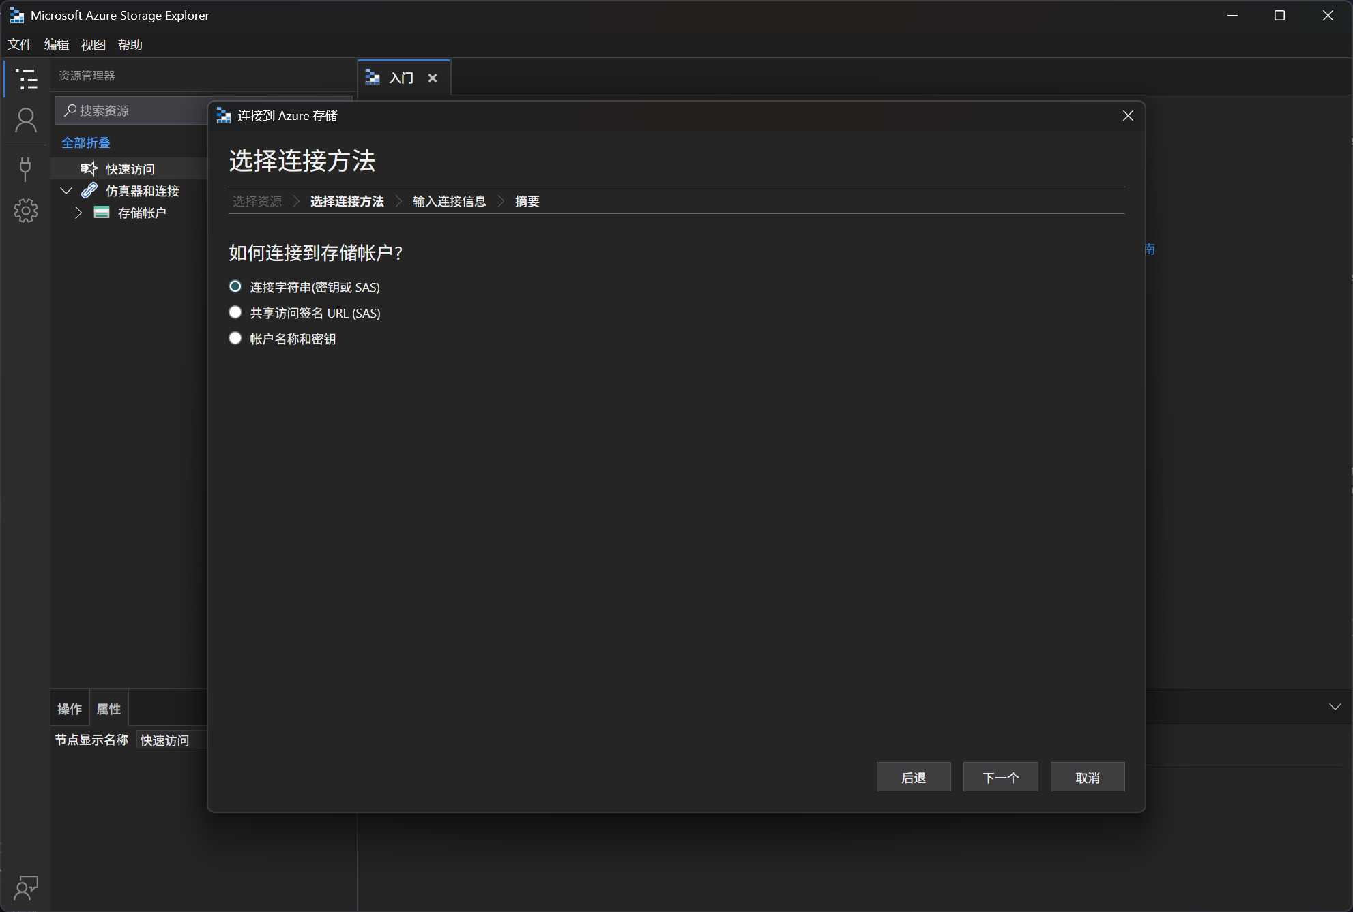Switch to the 属性 tab

[108, 709]
